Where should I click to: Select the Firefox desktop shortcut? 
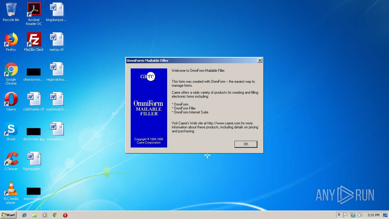[11, 42]
